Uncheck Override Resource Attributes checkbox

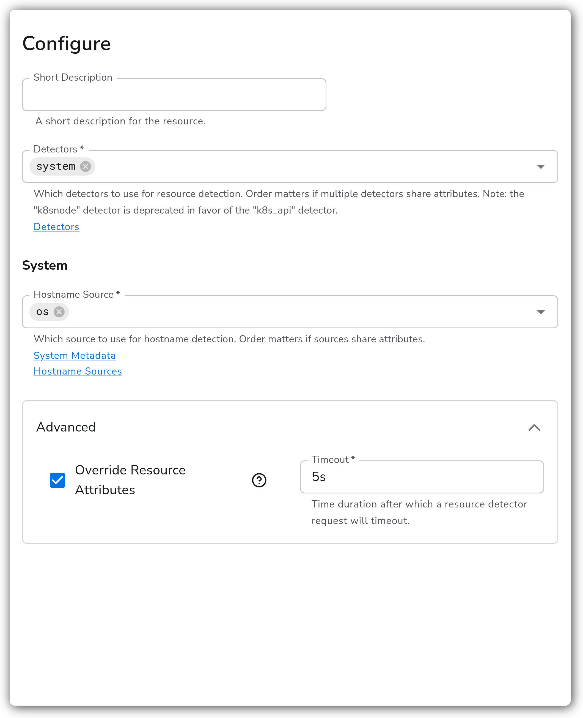(57, 480)
